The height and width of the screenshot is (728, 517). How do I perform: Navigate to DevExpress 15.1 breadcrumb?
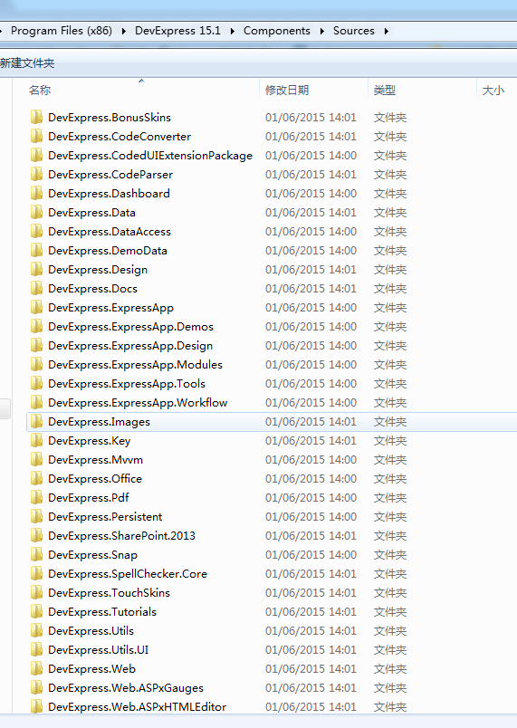tap(177, 31)
